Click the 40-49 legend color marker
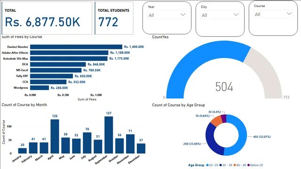Viewport: 301px width, 169px height. coord(235,165)
